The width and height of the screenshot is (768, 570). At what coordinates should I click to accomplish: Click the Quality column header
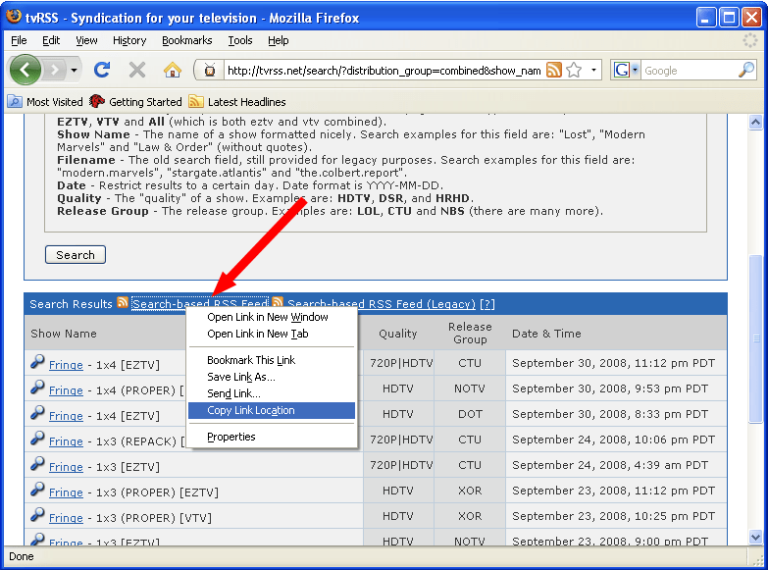397,334
